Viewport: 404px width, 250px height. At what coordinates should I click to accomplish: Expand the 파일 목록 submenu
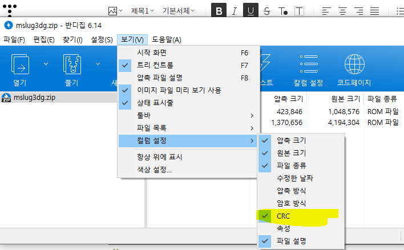click(x=188, y=128)
